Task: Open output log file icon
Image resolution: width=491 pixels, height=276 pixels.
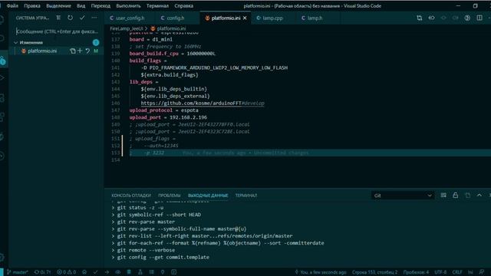Action: (x=467, y=195)
